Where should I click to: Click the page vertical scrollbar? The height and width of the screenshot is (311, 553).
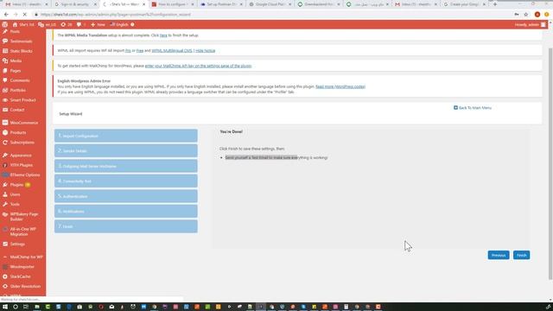point(550,164)
